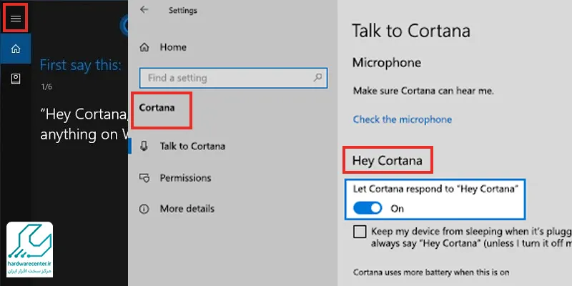Select Talk to Cortana in sidebar
The width and height of the screenshot is (572, 286).
tap(192, 147)
